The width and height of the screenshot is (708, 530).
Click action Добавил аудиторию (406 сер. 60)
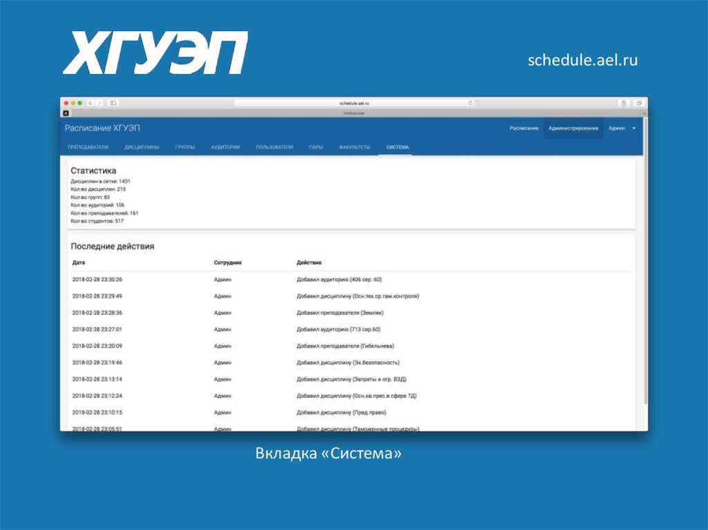(339, 279)
